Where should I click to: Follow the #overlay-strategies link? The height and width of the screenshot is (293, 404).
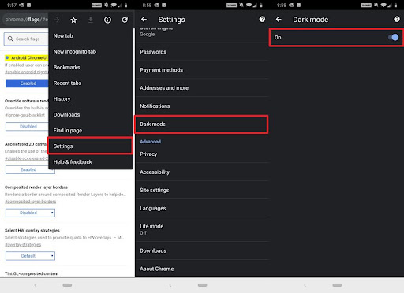(x=23, y=244)
